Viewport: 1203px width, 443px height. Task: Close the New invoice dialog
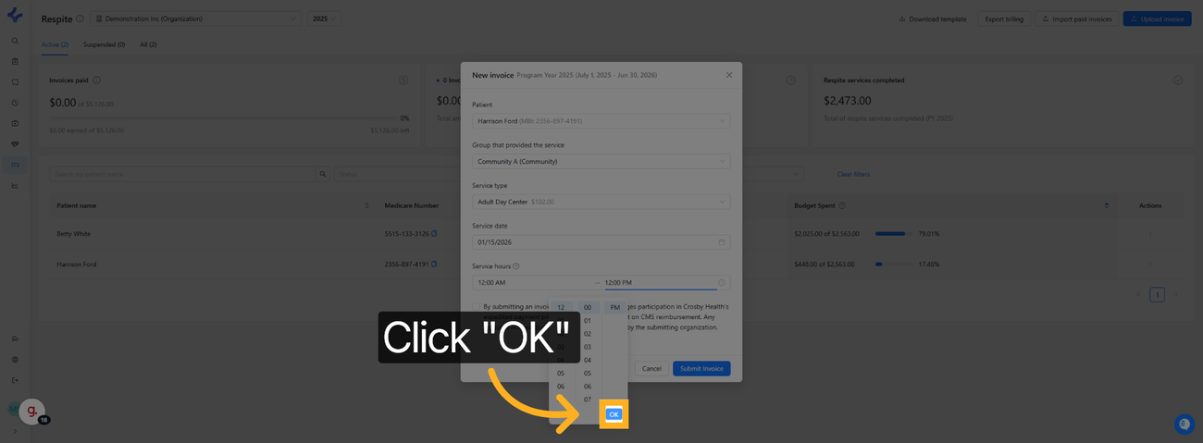pyautogui.click(x=728, y=75)
